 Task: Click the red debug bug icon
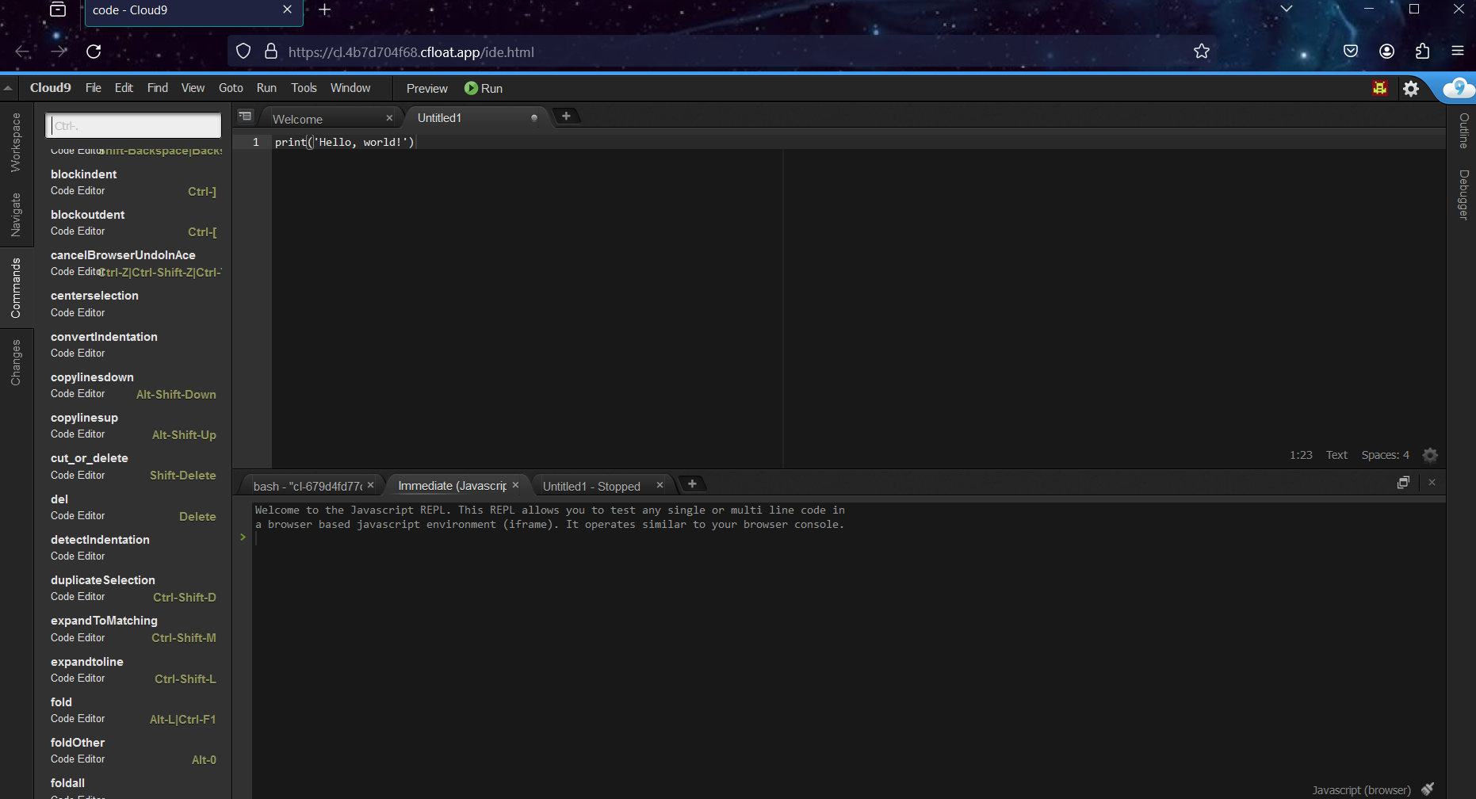pos(1380,88)
